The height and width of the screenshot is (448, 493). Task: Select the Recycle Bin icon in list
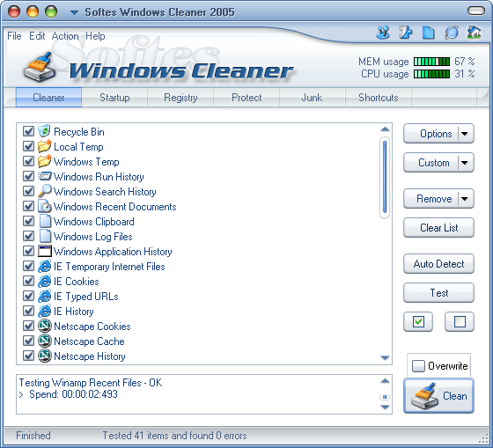point(44,131)
